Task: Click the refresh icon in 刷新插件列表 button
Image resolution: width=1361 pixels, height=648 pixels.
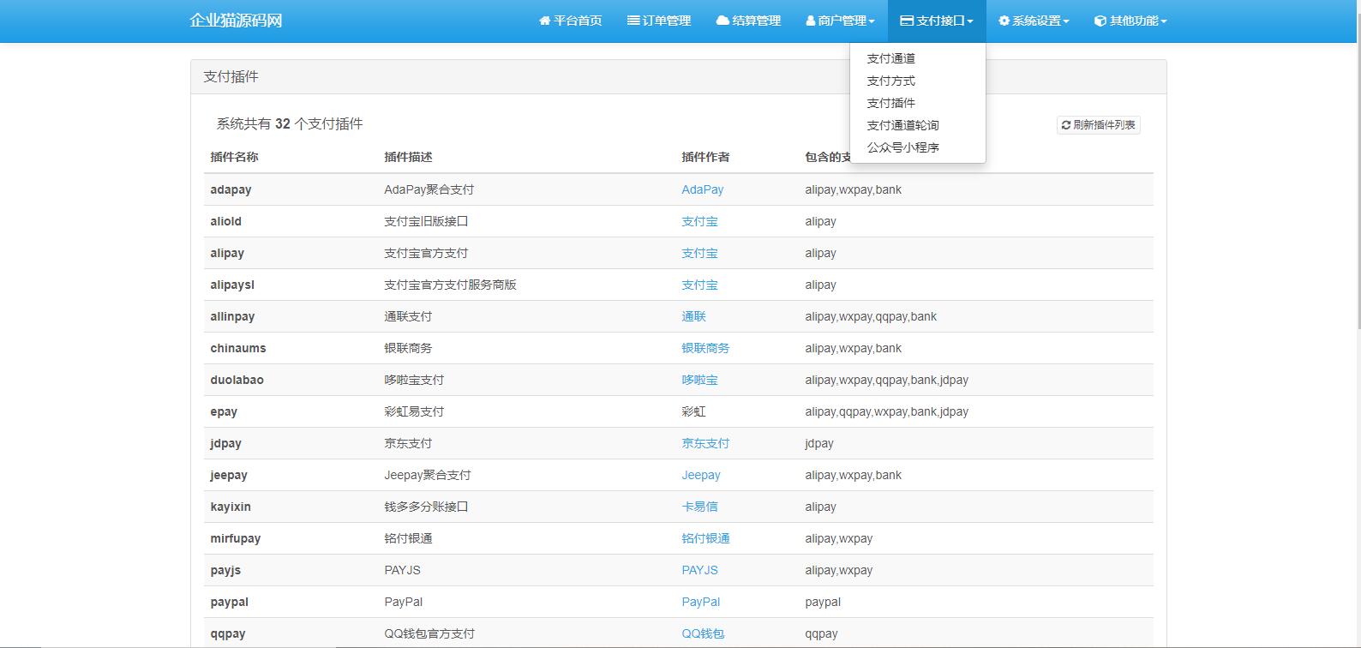Action: (x=1066, y=125)
